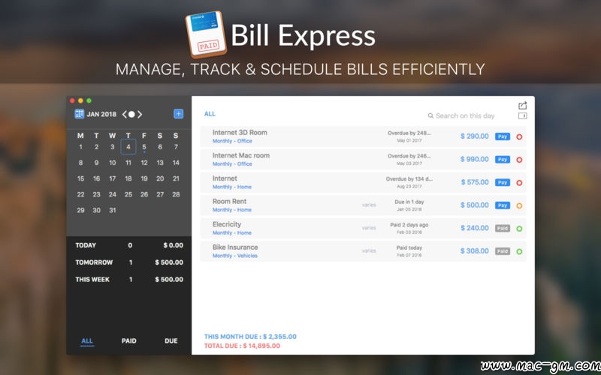The width and height of the screenshot is (601, 375).
Task: Click Monthly - Office under Internet 3D Room
Action: [232, 141]
